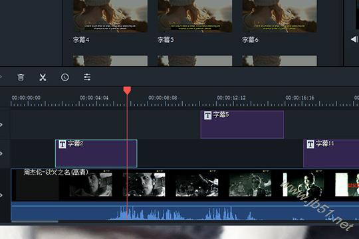Click ruler at 00:00:16:16
This screenshot has width=359, height=239.
pos(300,98)
